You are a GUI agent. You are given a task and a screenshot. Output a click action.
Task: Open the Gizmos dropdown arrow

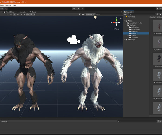click(x=94, y=14)
